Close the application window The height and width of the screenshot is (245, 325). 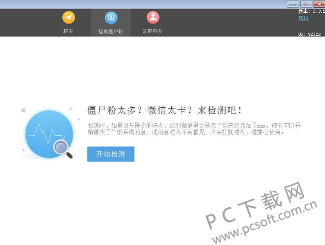coord(319,4)
